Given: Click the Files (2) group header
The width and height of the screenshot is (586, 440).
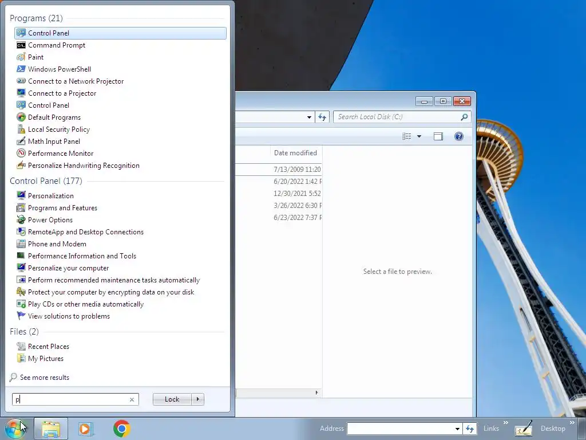Looking at the screenshot, I should point(24,332).
